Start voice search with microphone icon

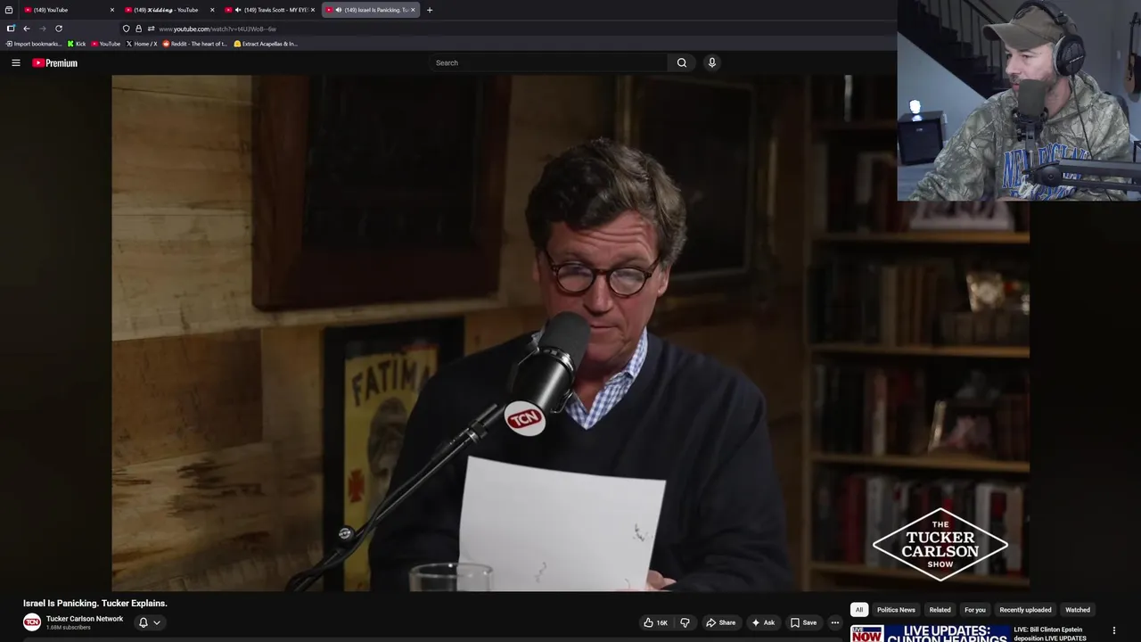click(711, 62)
